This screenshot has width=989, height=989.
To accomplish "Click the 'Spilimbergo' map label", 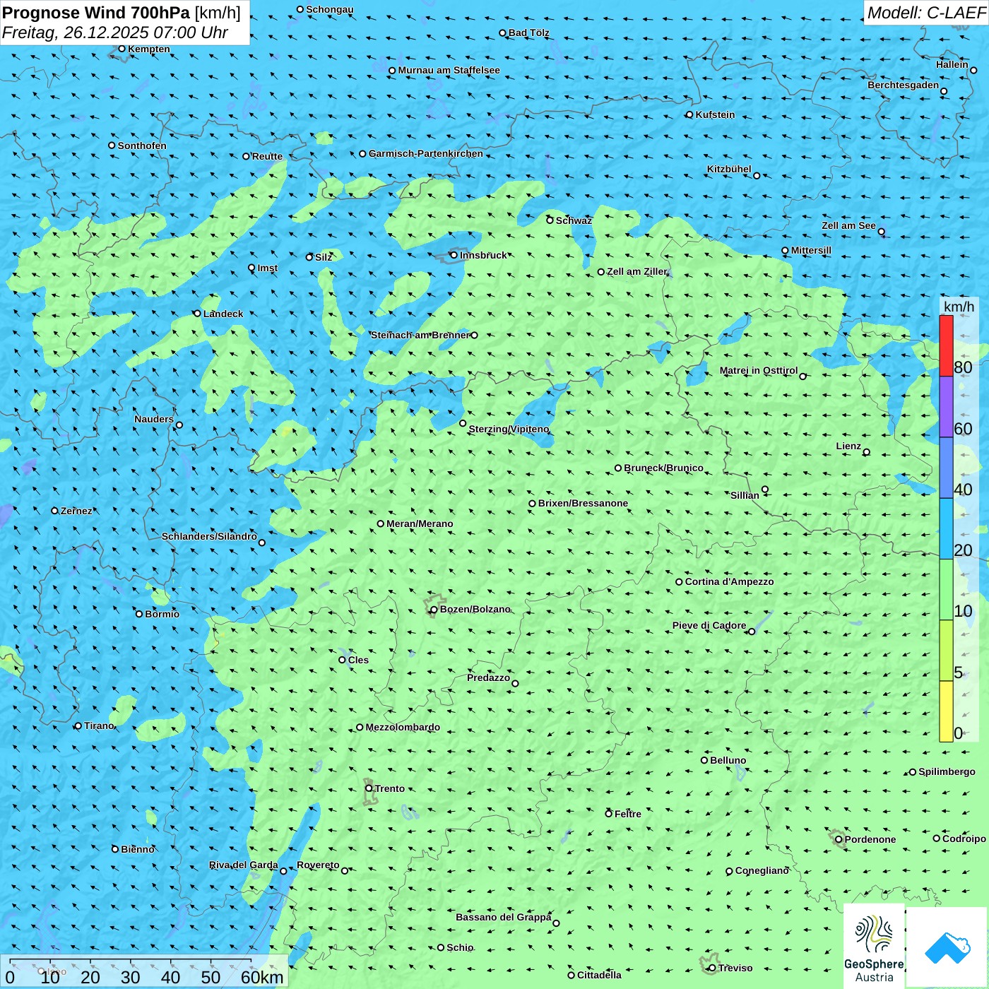I will 947,772.
